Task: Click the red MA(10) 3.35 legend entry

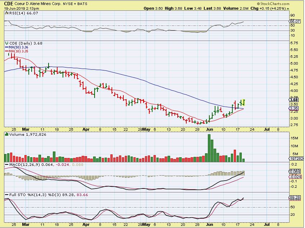Action: [17, 51]
